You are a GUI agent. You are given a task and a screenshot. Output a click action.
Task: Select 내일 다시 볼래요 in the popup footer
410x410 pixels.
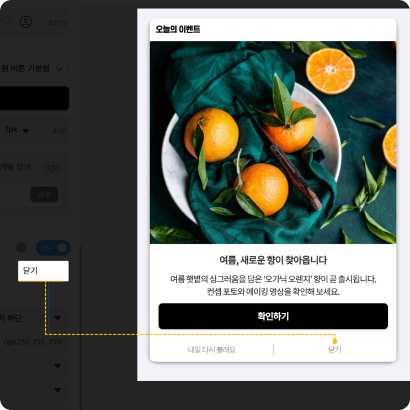[211, 350]
